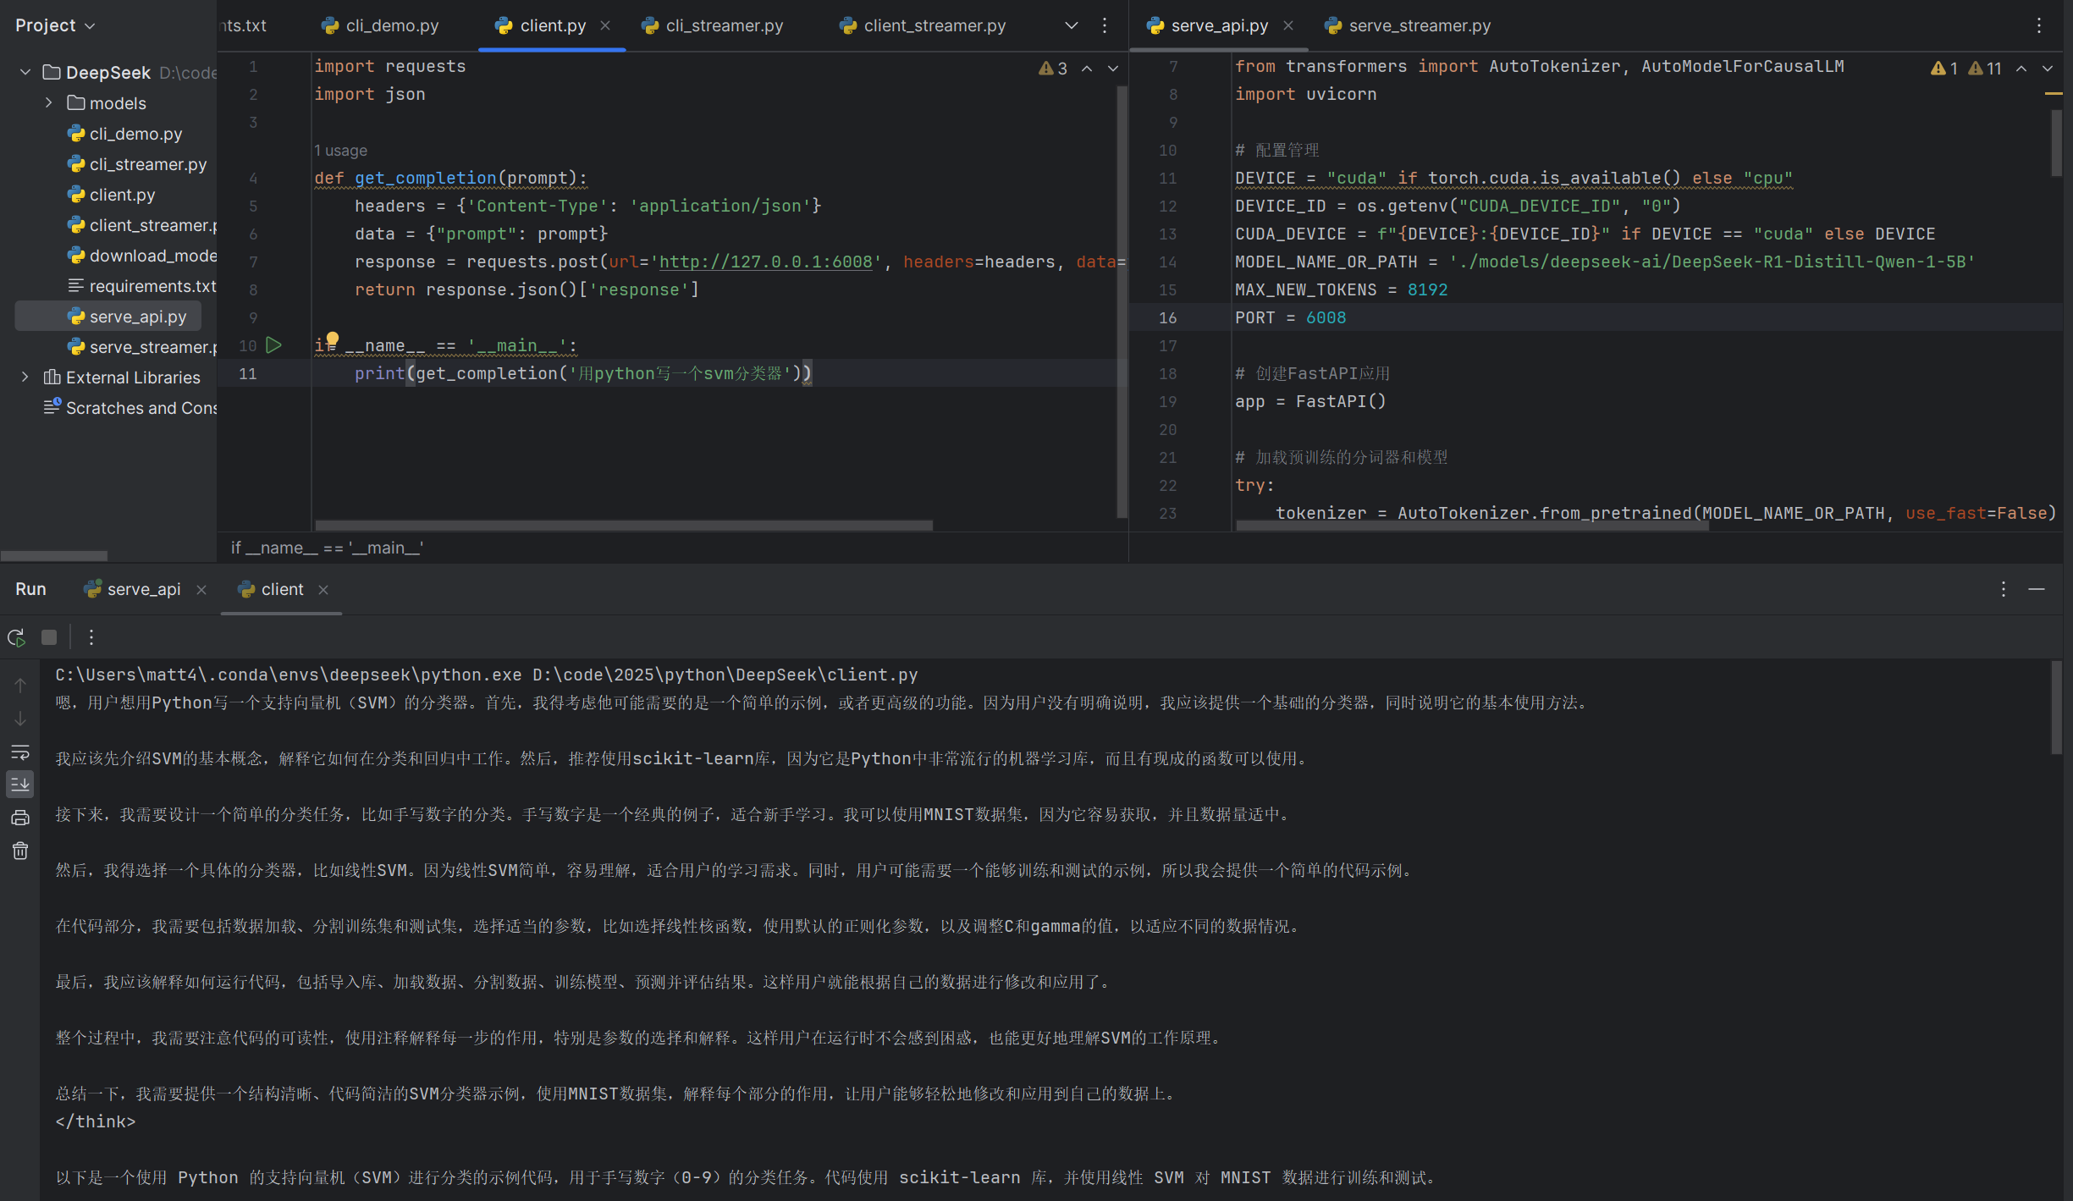Open the Project view dropdown
2073x1201 pixels.
point(55,25)
